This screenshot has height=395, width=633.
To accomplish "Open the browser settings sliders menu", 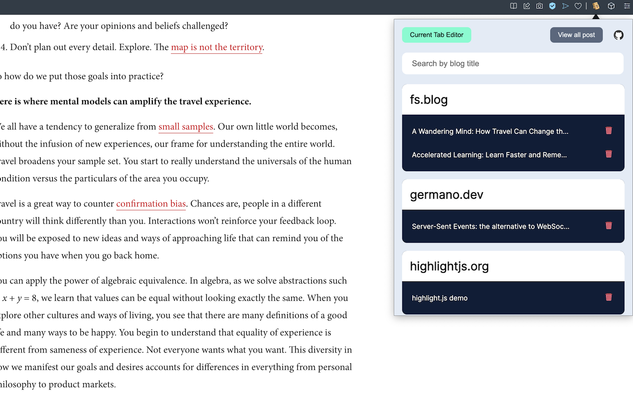I will 627,6.
